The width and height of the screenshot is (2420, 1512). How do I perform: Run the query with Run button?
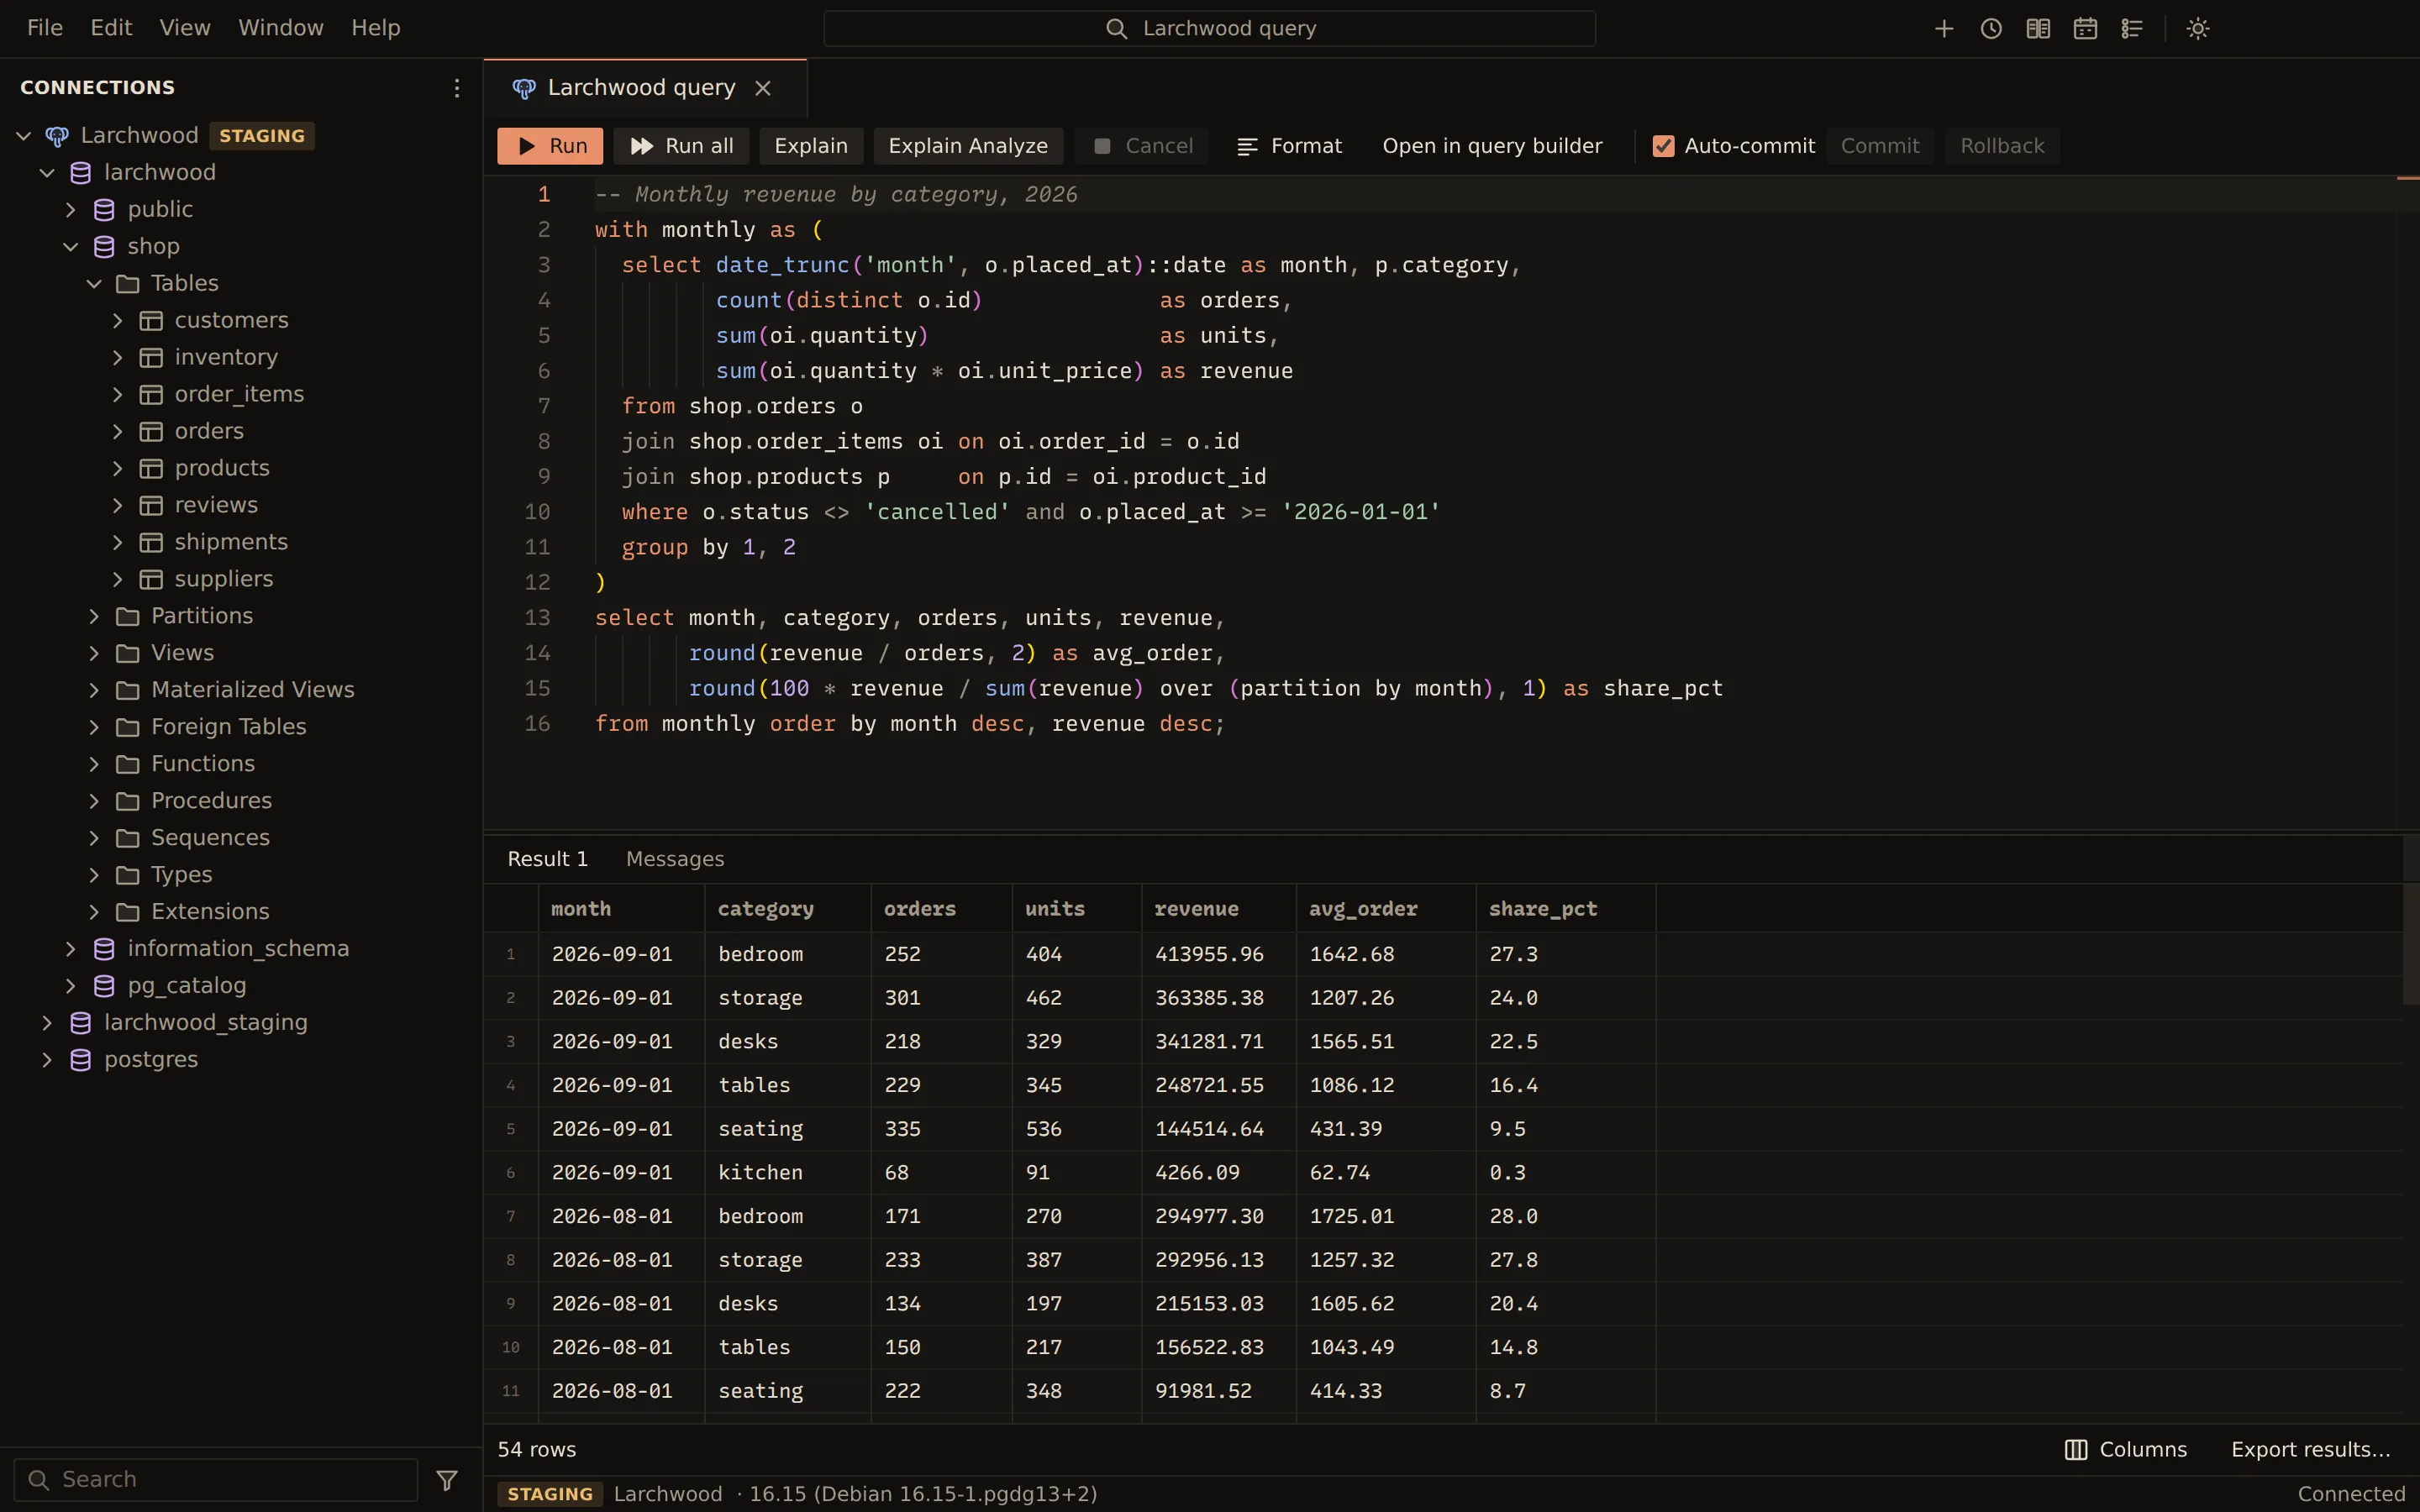pos(550,146)
